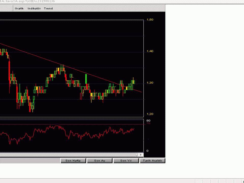Click the 1,40 price axis label

pos(150,51)
